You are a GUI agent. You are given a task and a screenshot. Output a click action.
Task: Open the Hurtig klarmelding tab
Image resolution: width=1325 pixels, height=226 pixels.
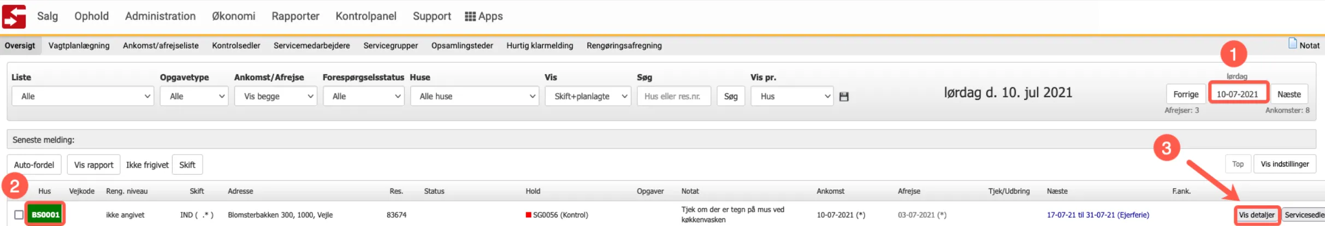[x=540, y=45]
